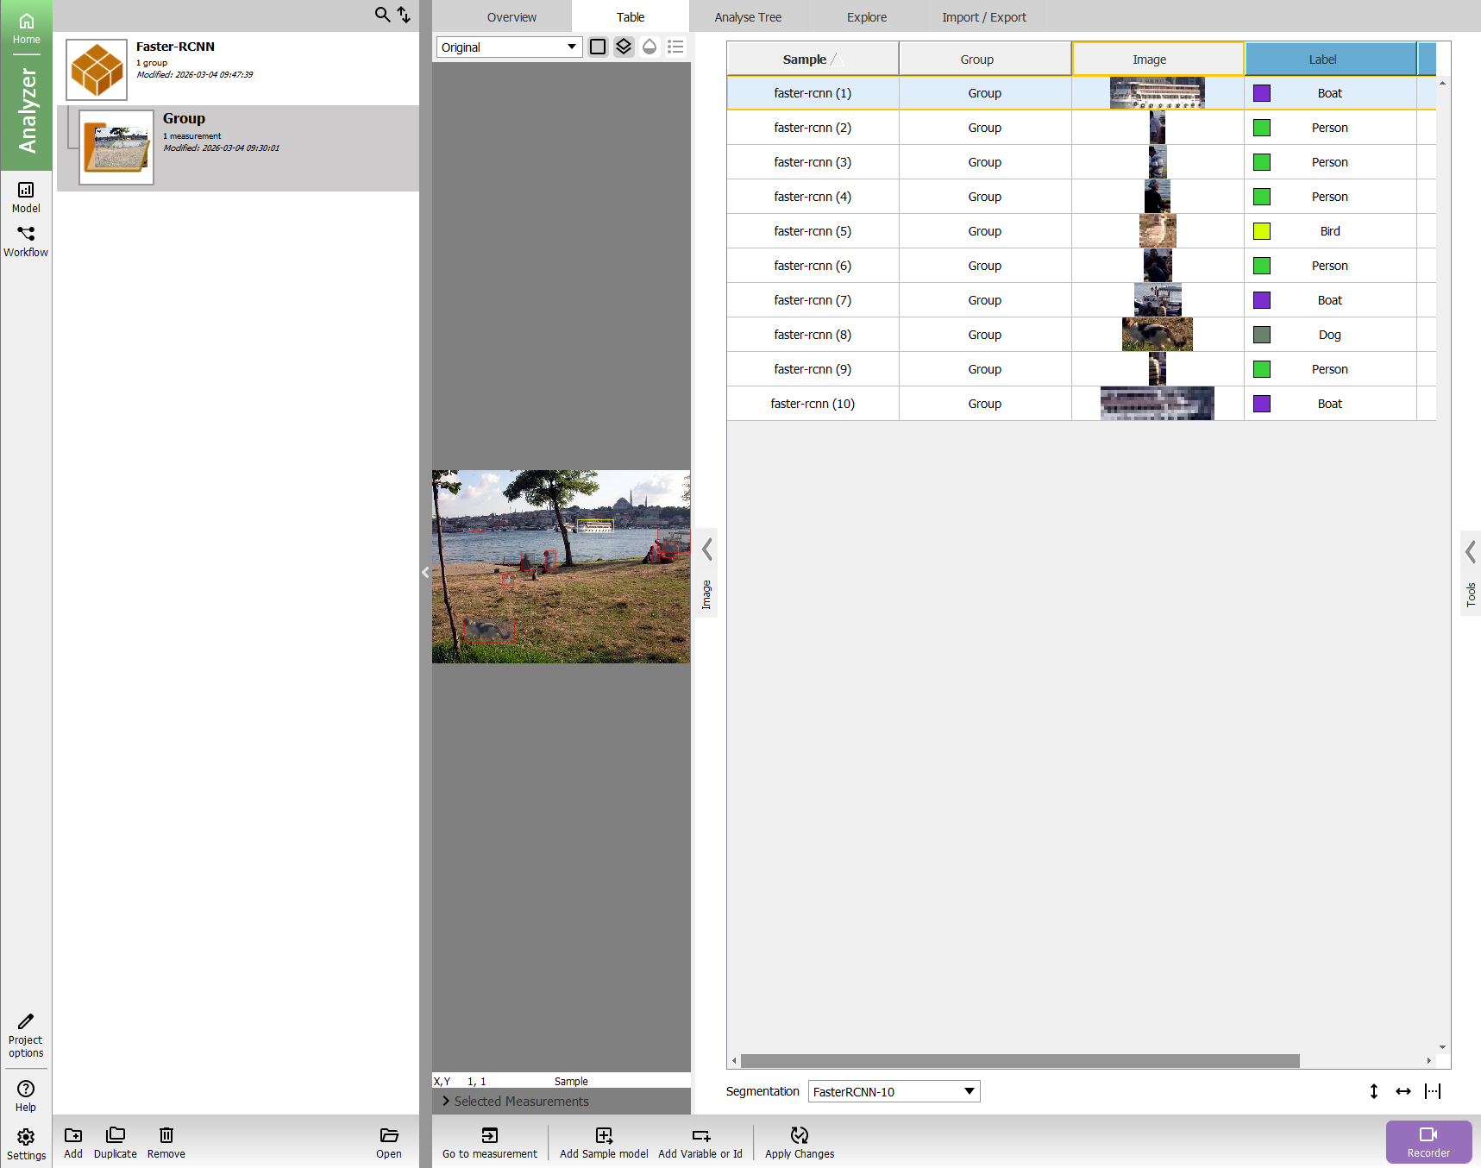
Task: Click the yellow Bird label color swatch
Action: pos(1262,231)
